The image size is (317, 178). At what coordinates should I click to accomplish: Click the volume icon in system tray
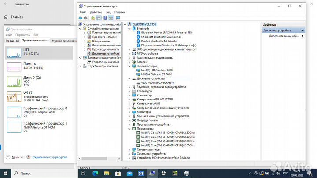[278, 174]
